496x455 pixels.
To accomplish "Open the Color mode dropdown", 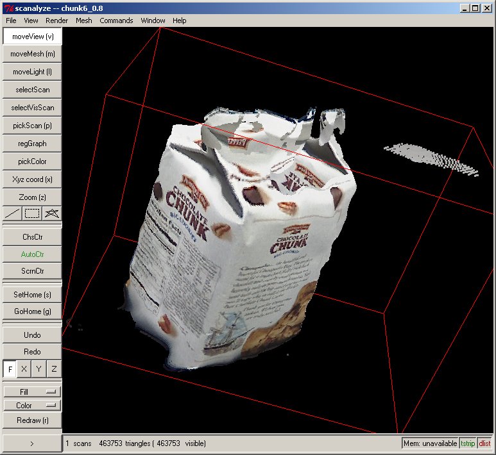I will click(32, 405).
